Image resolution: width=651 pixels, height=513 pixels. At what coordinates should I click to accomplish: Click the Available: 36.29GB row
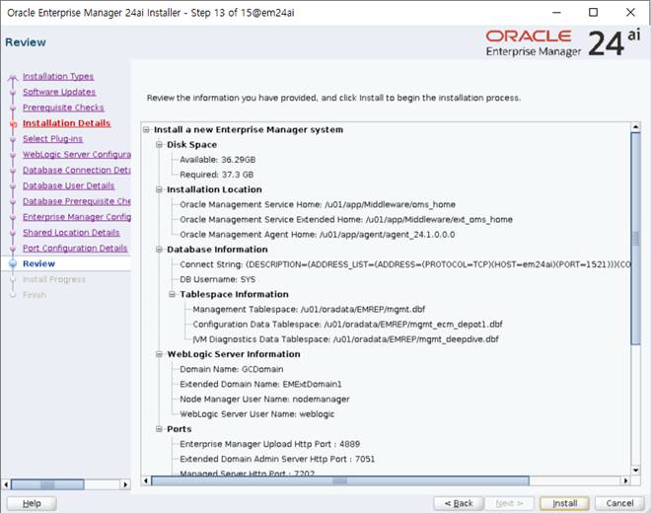point(218,160)
